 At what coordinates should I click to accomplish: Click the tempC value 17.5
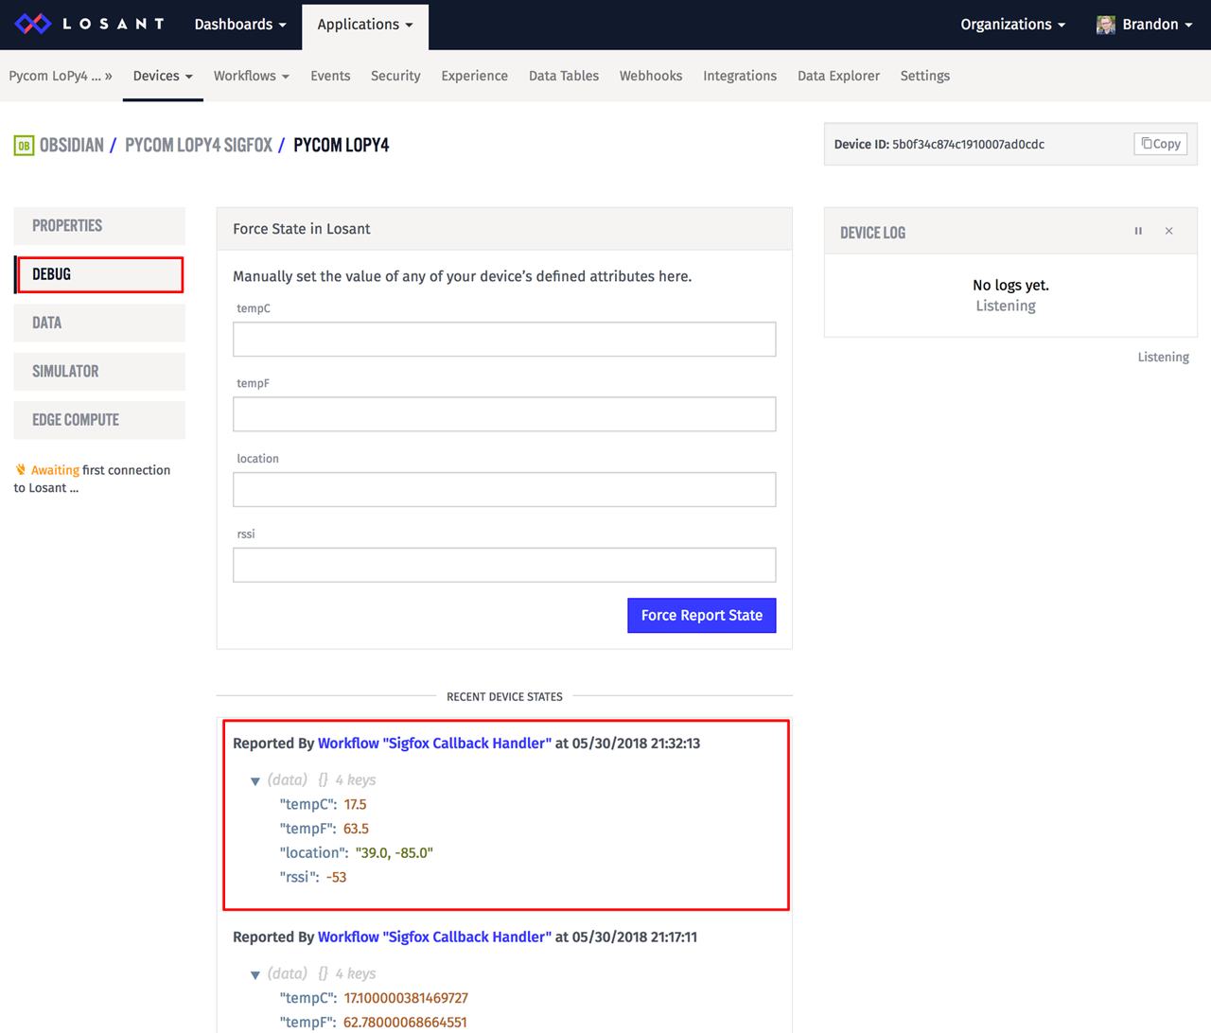coord(355,805)
